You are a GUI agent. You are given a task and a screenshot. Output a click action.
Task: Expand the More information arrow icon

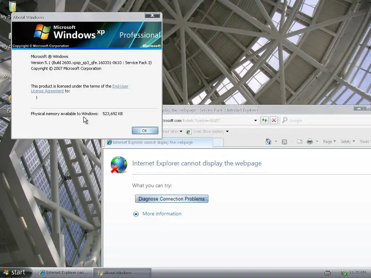[x=136, y=214]
